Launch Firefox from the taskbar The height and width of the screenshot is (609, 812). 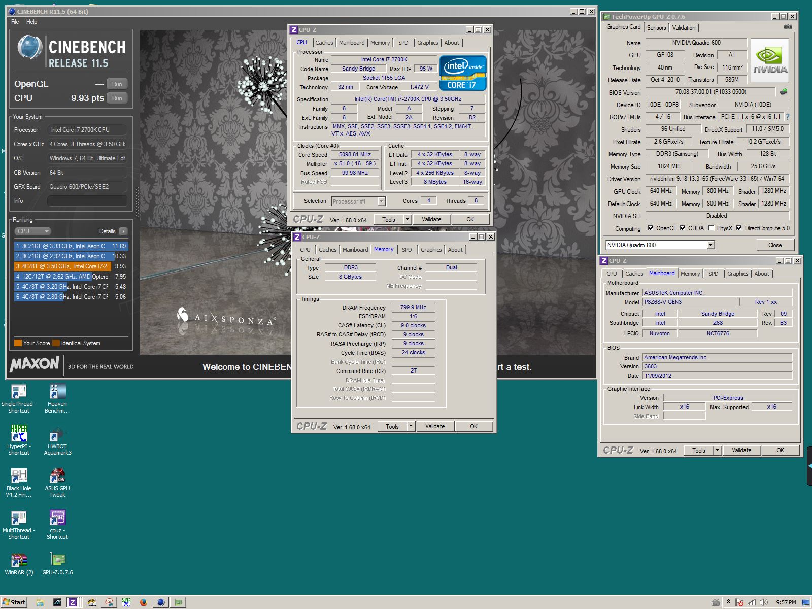tap(144, 602)
